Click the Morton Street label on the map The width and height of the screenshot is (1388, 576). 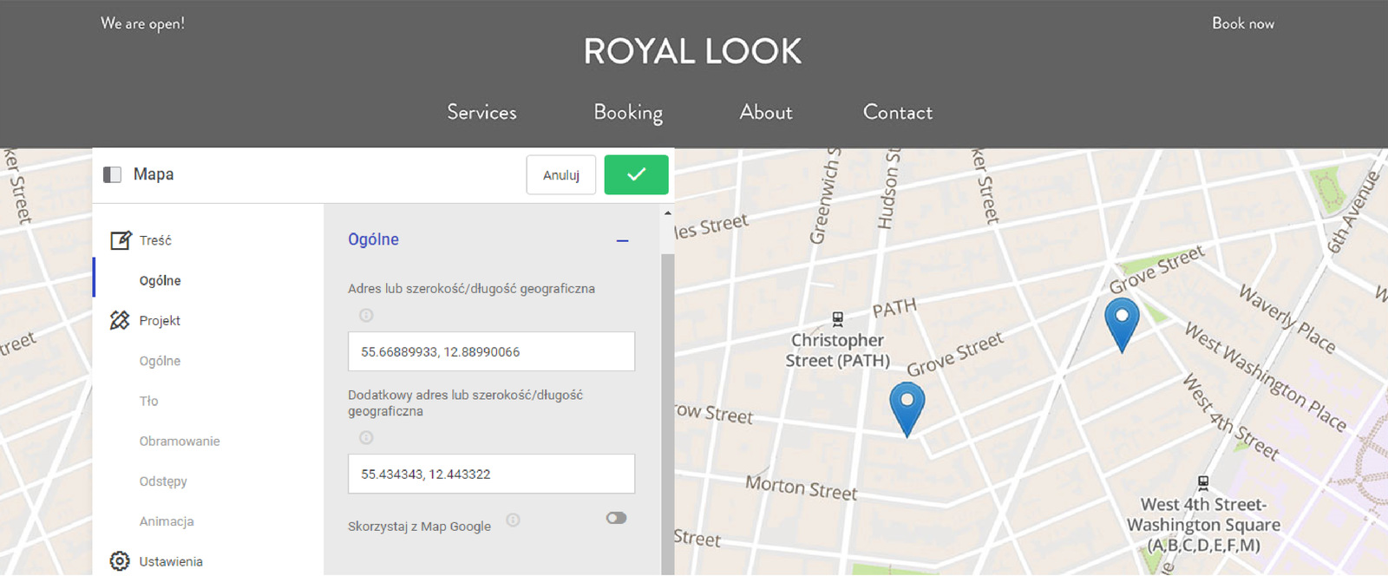point(801,488)
